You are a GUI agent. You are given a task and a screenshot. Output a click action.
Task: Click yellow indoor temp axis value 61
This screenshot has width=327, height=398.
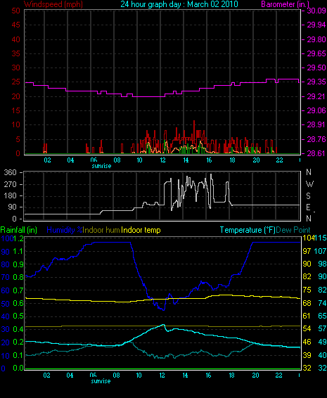point(307,316)
